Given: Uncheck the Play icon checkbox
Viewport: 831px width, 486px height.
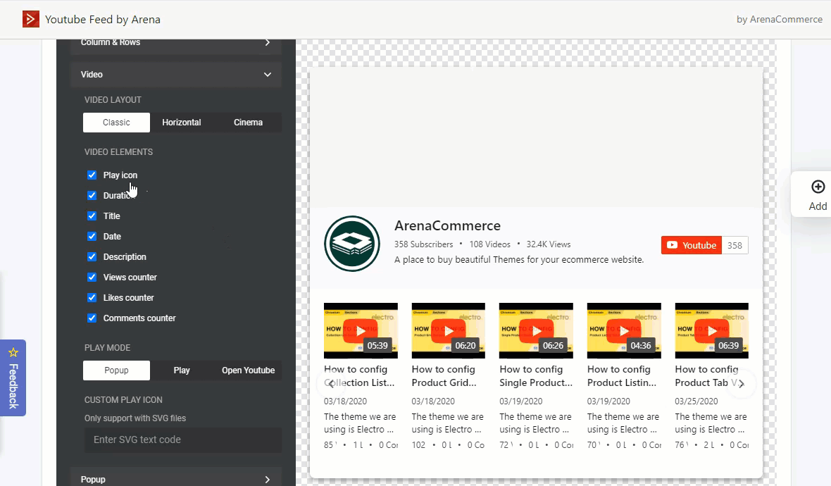Looking at the screenshot, I should click(92, 175).
